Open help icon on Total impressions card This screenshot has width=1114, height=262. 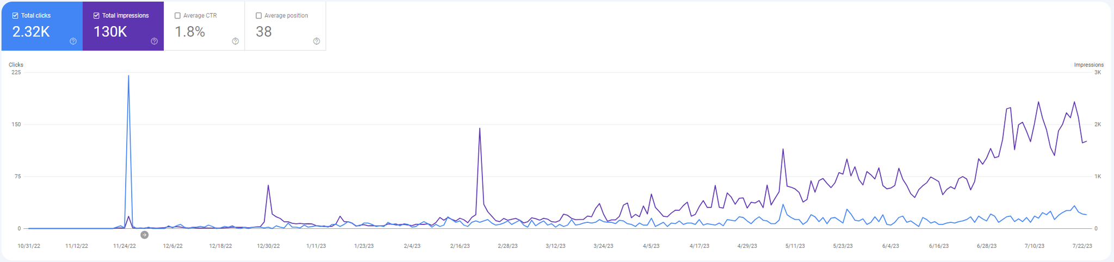pos(154,41)
